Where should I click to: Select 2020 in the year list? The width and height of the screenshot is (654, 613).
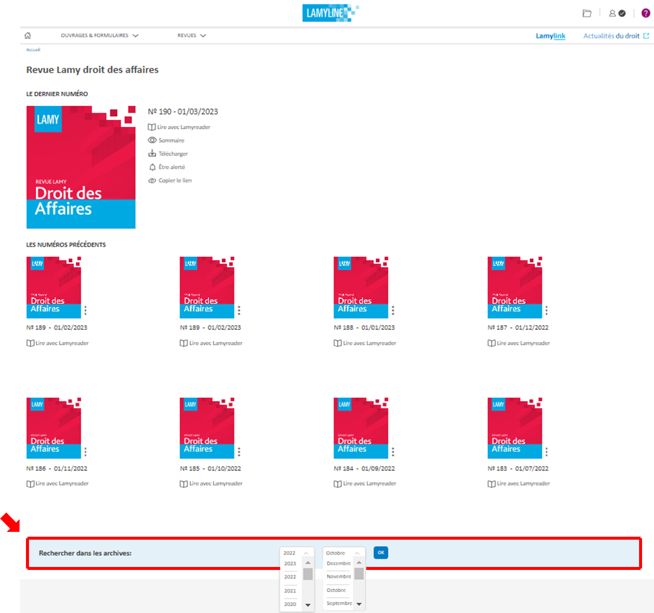(x=290, y=604)
